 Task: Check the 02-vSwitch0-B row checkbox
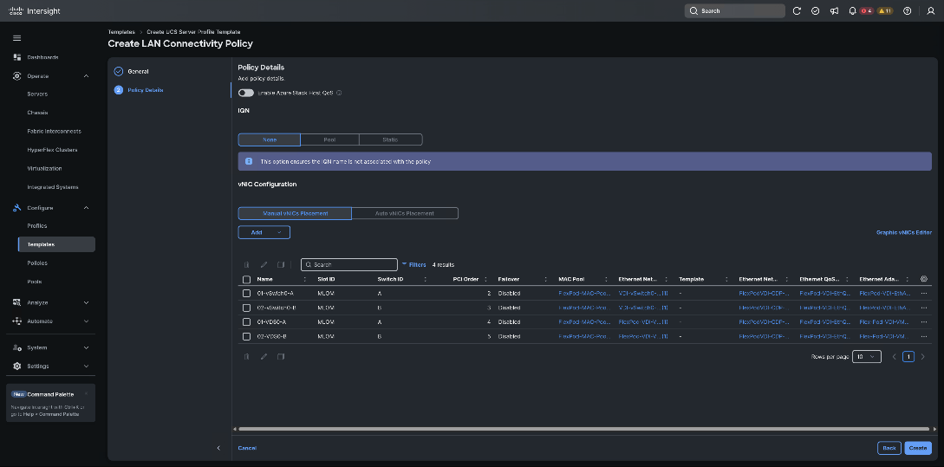tap(246, 308)
